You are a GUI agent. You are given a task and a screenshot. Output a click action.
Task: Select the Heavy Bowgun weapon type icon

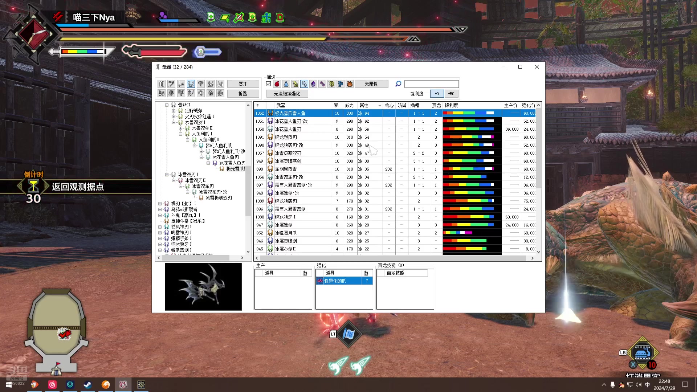coord(211,94)
